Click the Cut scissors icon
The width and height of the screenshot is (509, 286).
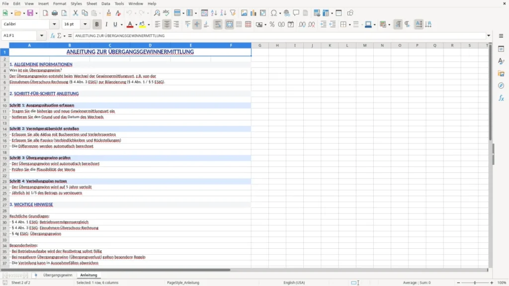[76, 13]
